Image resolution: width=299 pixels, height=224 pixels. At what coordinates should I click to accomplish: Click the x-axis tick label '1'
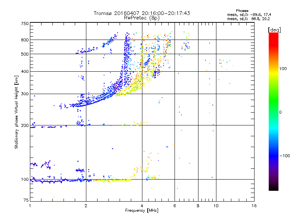pos(30,206)
